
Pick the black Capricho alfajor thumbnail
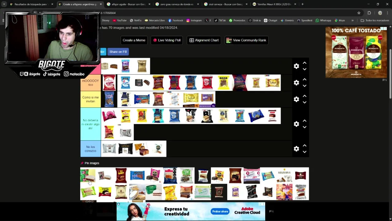(126, 149)
